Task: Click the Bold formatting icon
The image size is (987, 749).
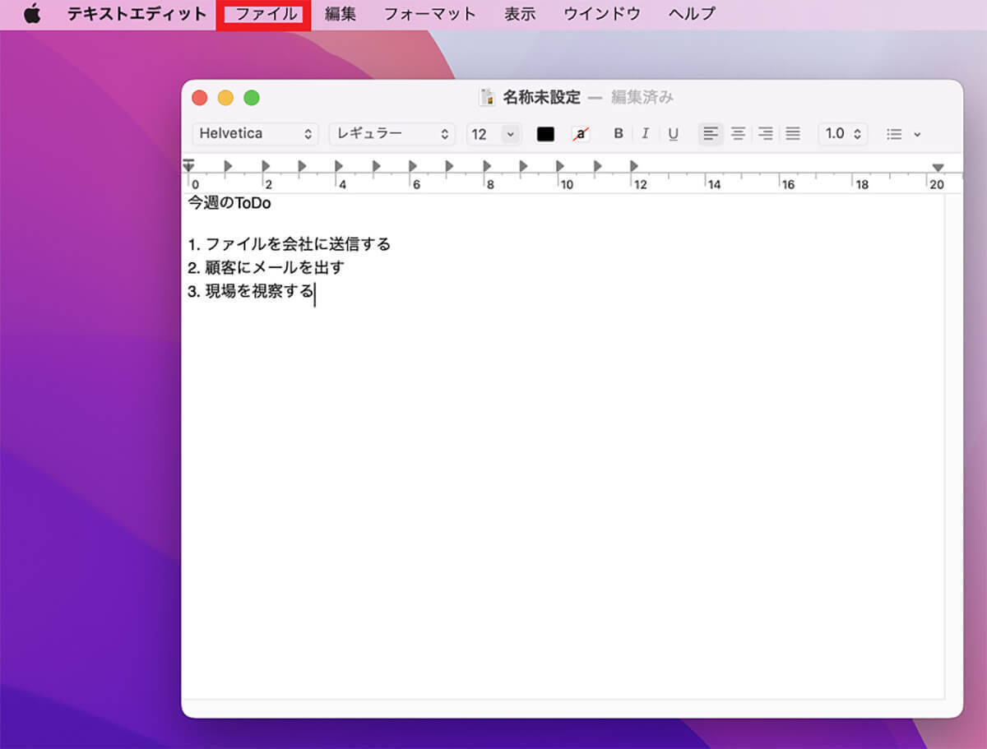Action: coord(619,133)
